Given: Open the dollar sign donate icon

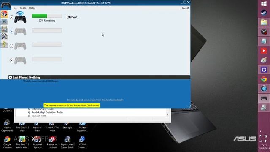Looking at the screenshot, I should (4, 43).
